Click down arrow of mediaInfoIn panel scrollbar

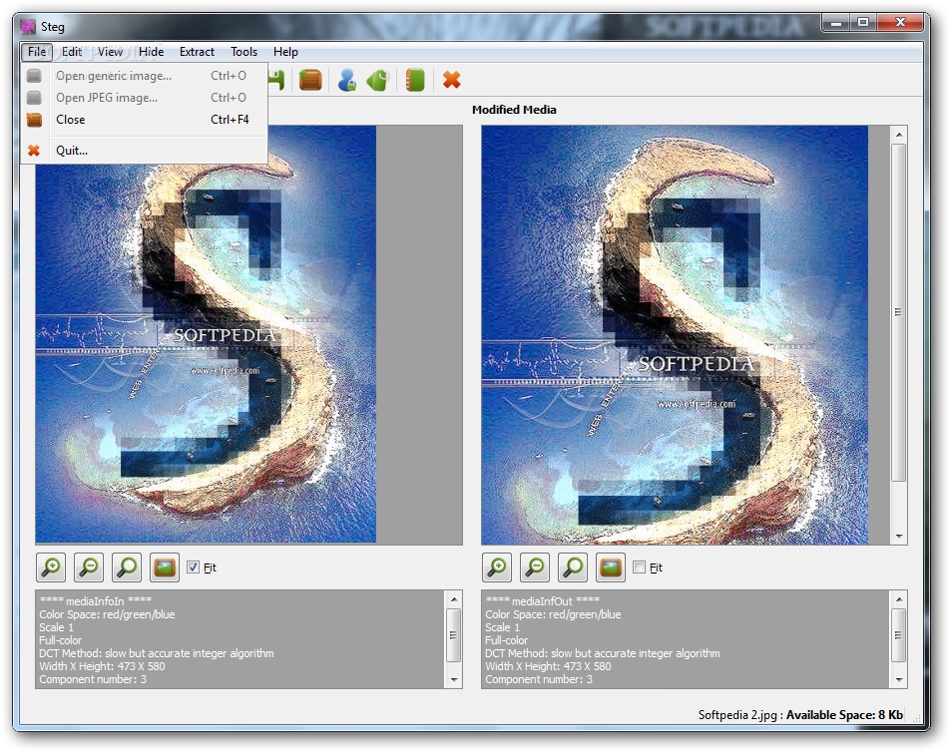(x=454, y=680)
